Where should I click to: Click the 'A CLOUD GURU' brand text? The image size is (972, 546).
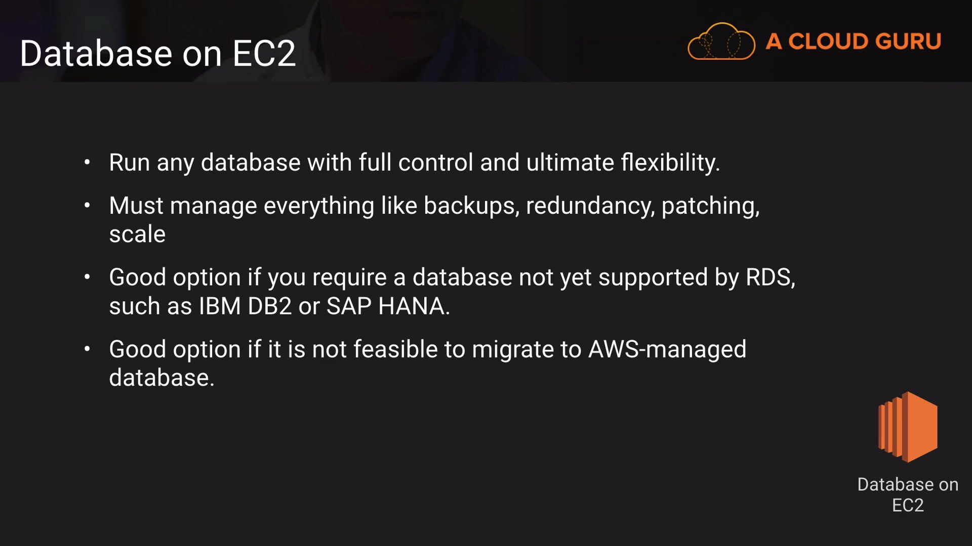[854, 41]
